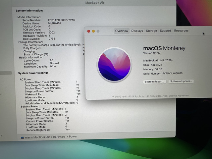Click PrioritizeNetworkReachabilityOverSleep label
212x159 pixels.
click(50, 103)
